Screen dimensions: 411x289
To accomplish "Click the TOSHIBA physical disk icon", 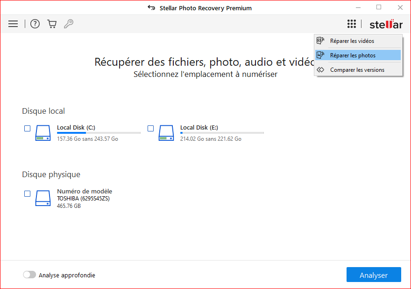I will click(43, 198).
